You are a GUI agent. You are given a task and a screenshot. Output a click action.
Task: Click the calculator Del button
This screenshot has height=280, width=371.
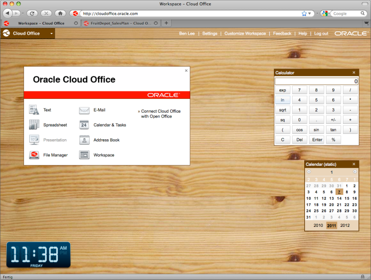pyautogui.click(x=299, y=140)
